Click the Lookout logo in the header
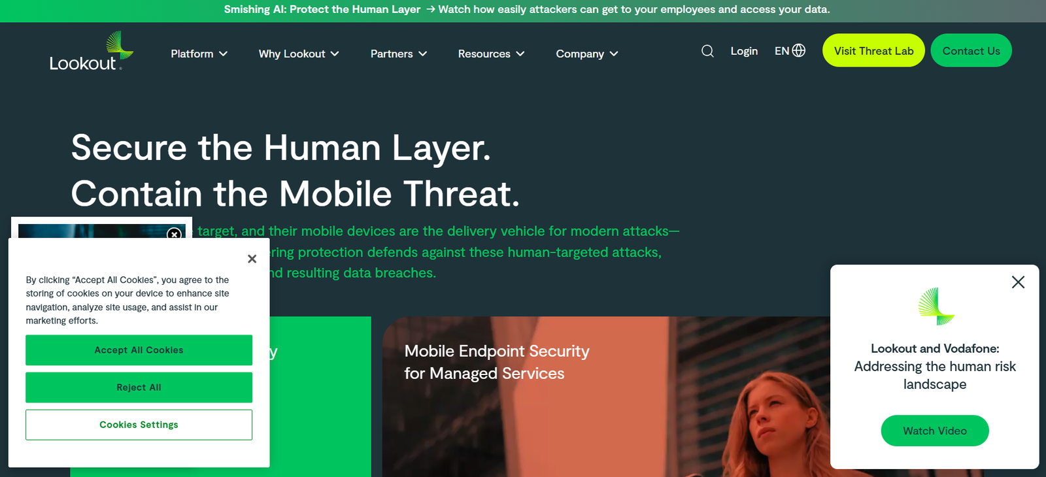This screenshot has height=477, width=1046. pos(91,52)
